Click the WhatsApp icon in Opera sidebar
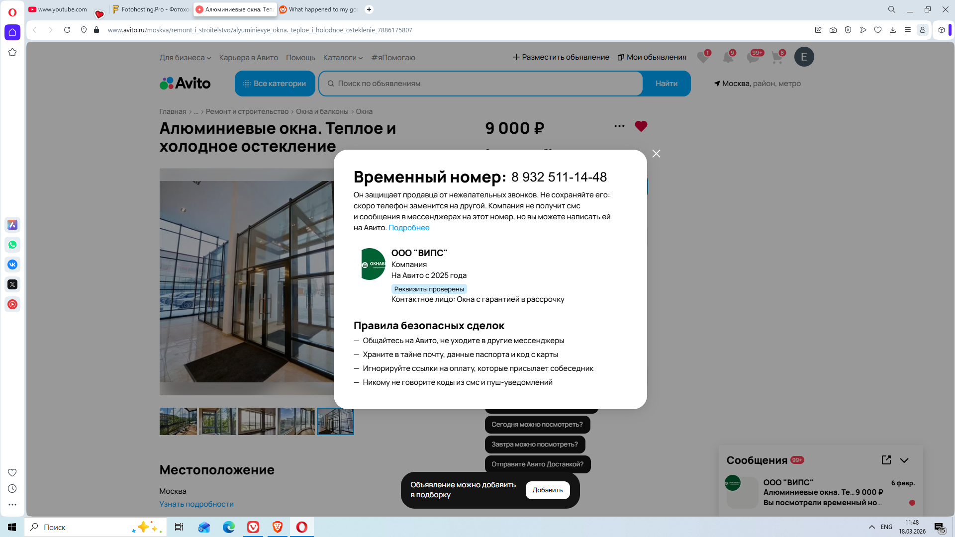Screen dimensions: 955x537 12,245
